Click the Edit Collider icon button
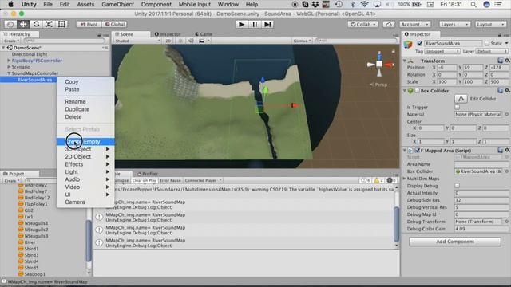511x287 pixels. 461,99
